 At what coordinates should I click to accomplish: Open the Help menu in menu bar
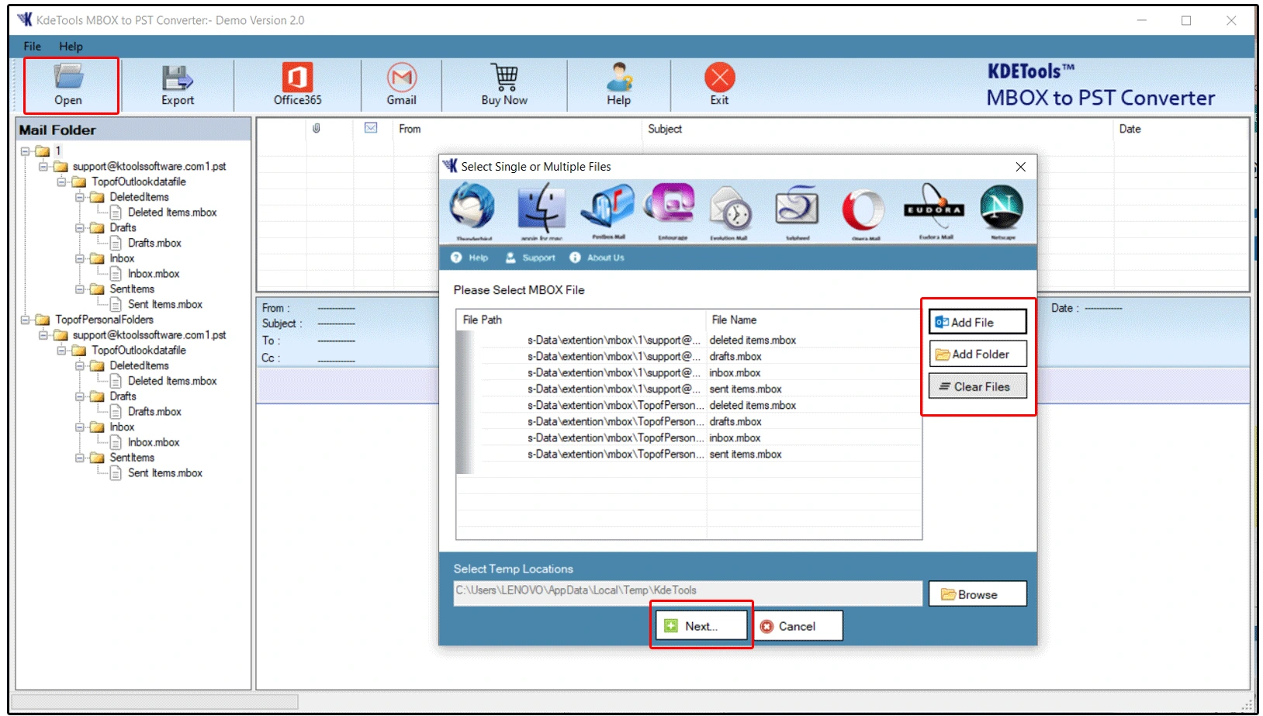click(x=71, y=47)
